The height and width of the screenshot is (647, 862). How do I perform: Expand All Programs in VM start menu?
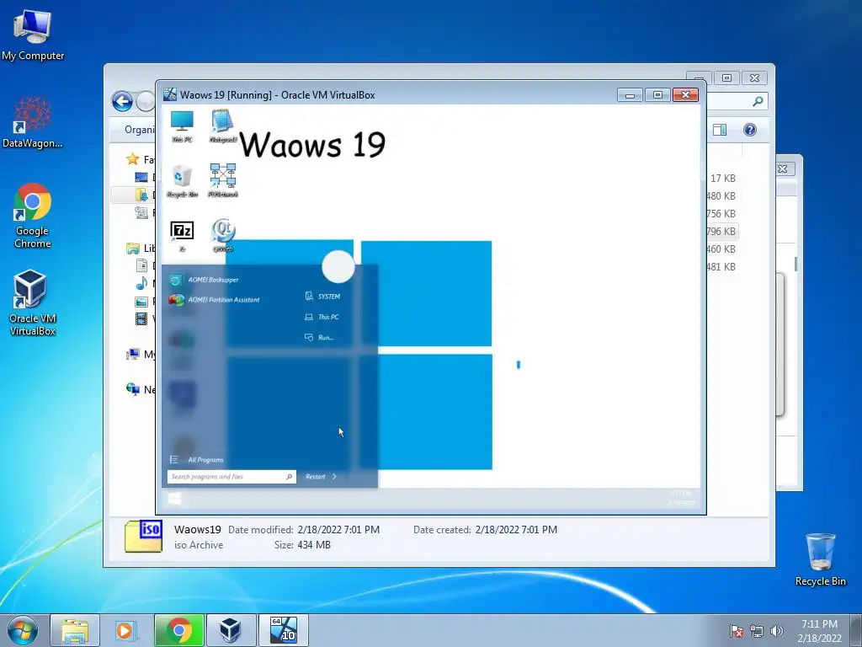click(x=197, y=460)
